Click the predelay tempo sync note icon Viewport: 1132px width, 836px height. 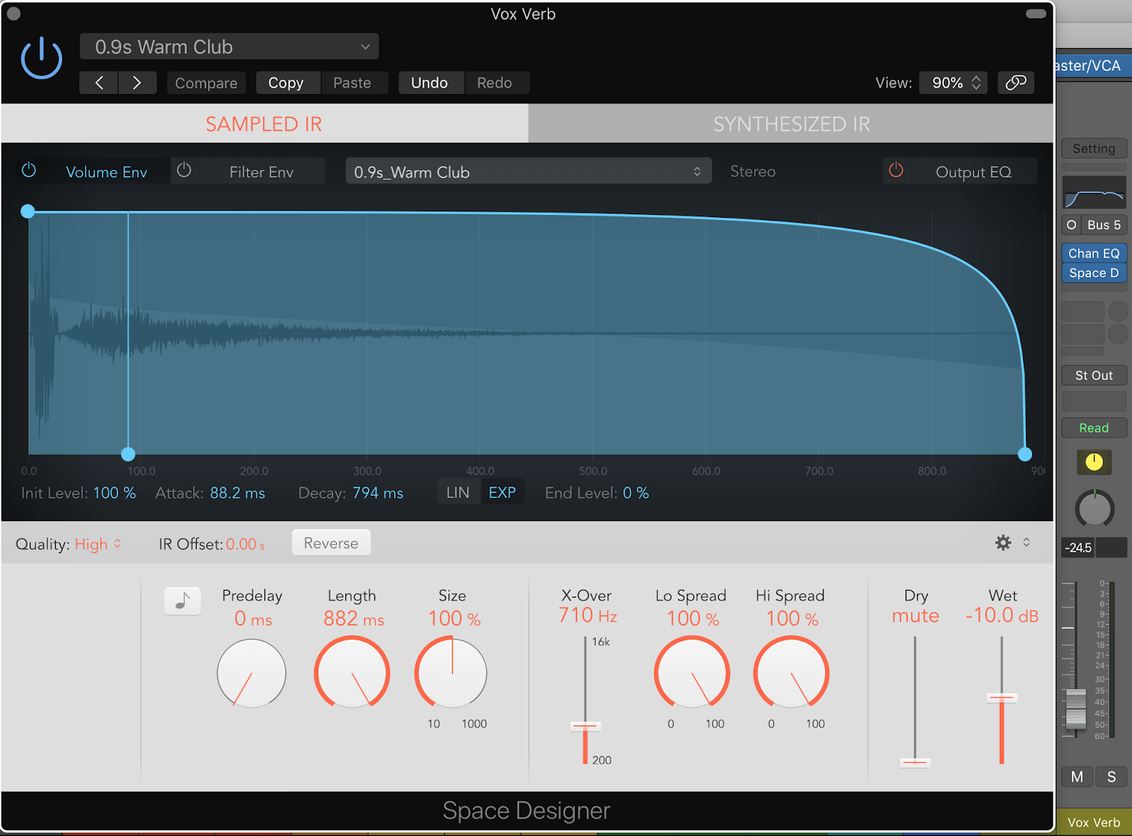click(183, 601)
